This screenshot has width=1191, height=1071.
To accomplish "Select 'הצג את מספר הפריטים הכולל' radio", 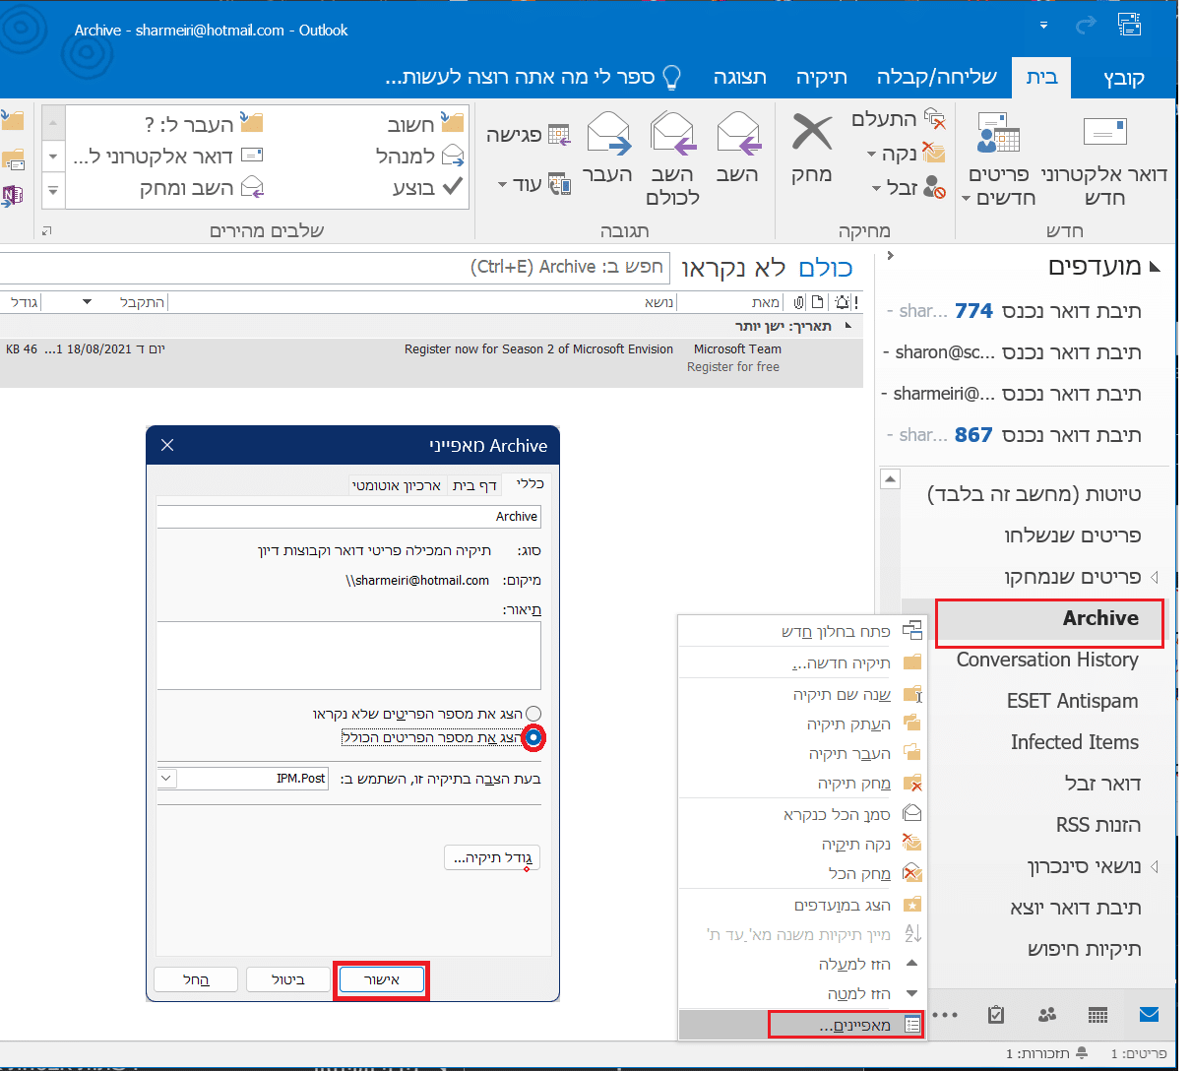I will coord(533,737).
